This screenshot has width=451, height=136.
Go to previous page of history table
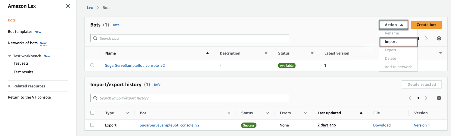pyautogui.click(x=410, y=98)
